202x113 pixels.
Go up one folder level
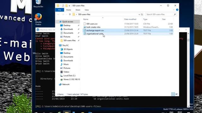pos(70,14)
